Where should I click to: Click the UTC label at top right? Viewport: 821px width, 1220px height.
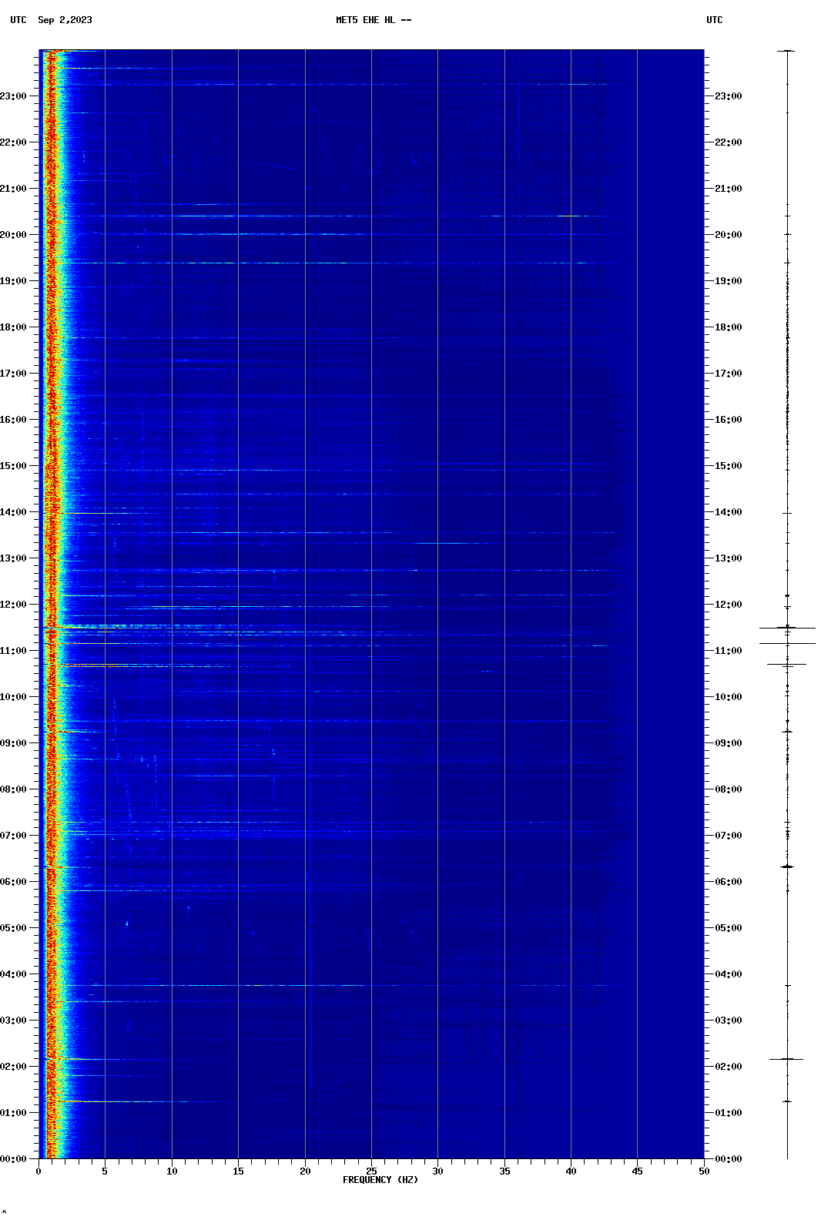pos(714,20)
